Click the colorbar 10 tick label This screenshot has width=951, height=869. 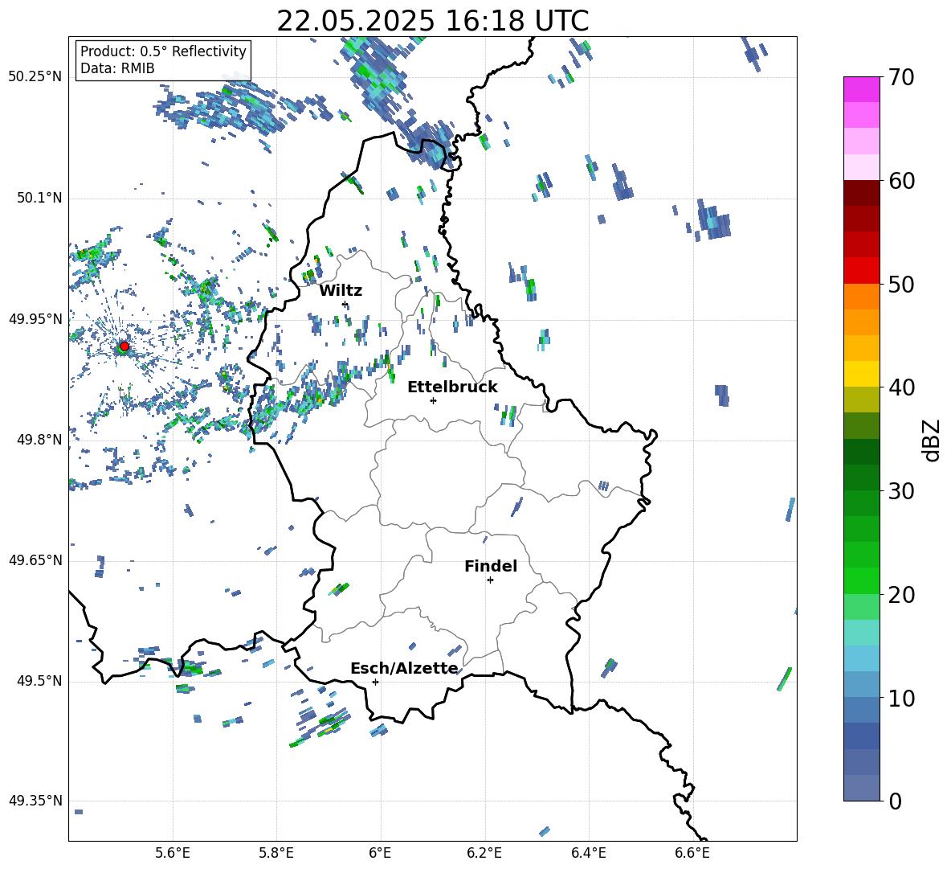(x=902, y=698)
